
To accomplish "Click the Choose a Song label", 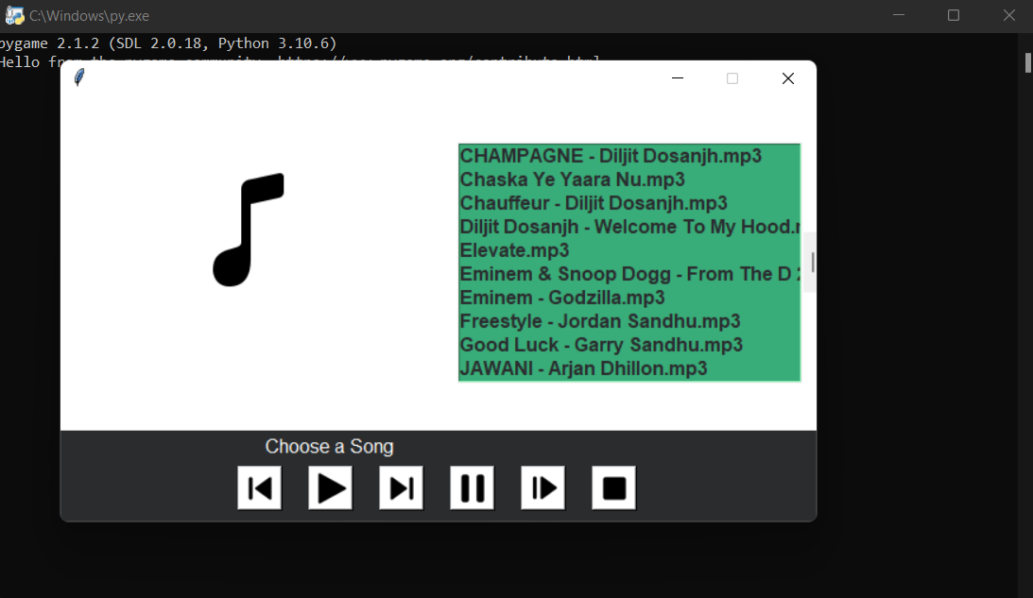I will 329,446.
